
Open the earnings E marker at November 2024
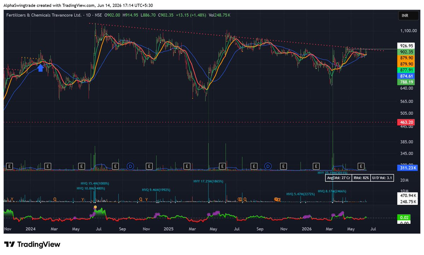[149, 166]
